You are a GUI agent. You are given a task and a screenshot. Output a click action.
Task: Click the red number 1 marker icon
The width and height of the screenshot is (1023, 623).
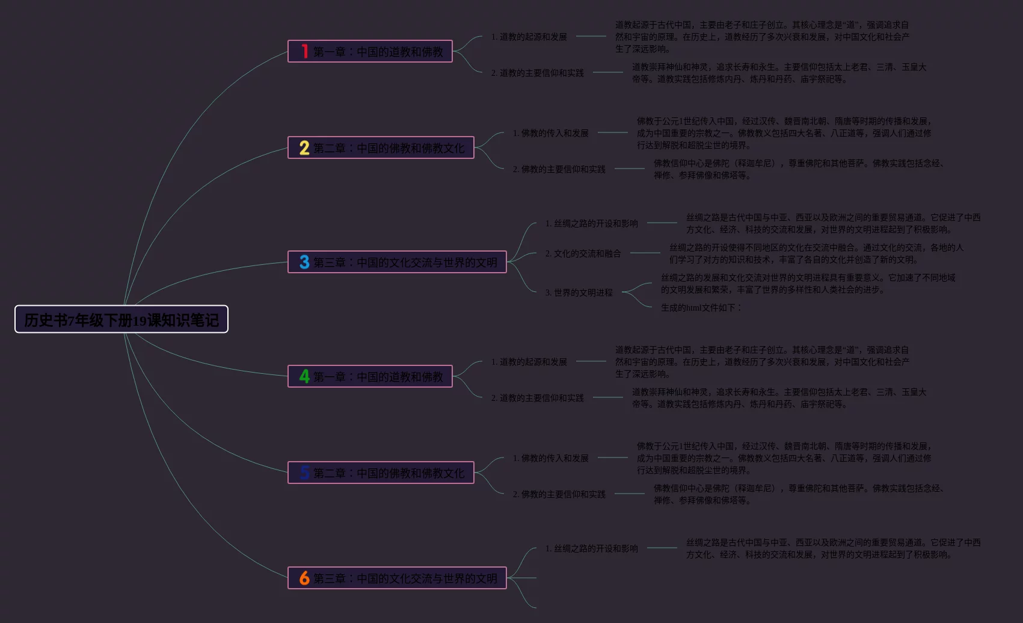pos(304,51)
